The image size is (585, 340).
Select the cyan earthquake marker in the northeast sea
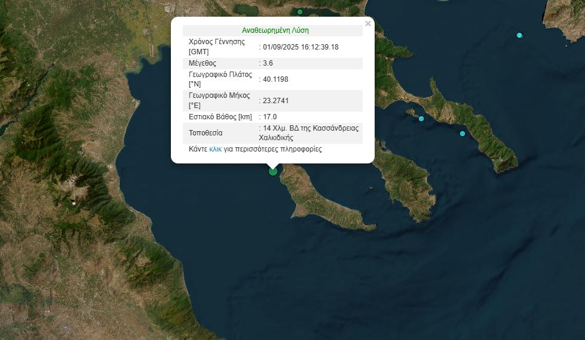click(519, 35)
